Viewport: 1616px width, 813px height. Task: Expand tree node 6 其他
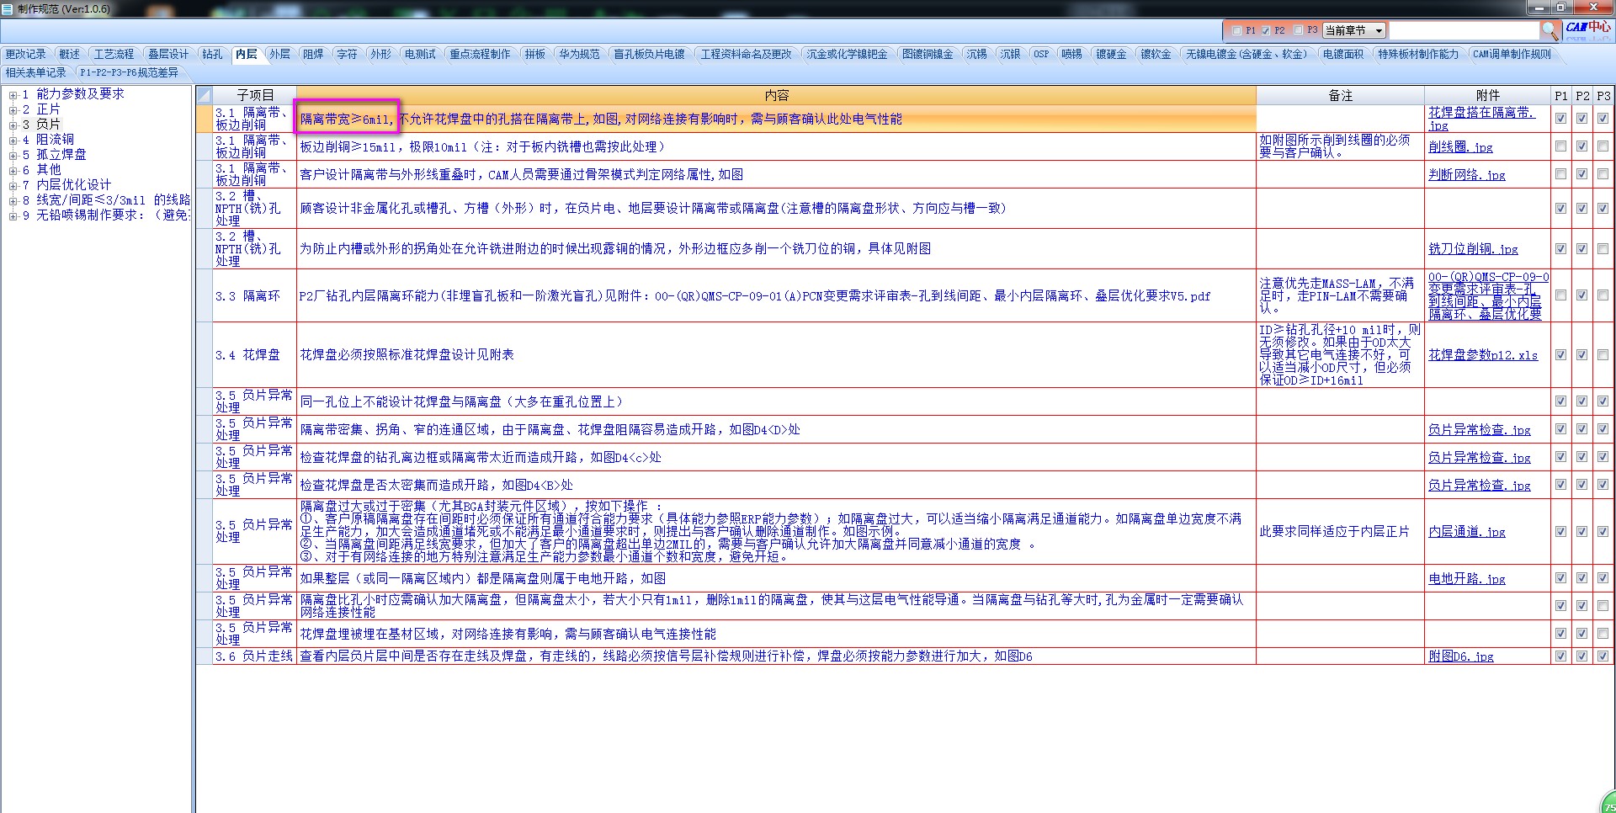13,170
